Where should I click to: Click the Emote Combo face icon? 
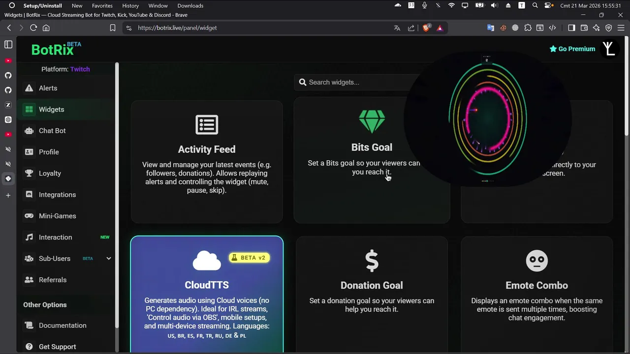pyautogui.click(x=536, y=261)
